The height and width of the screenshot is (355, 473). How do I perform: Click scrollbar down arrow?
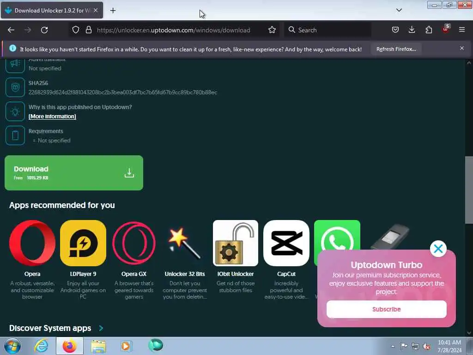point(469,333)
